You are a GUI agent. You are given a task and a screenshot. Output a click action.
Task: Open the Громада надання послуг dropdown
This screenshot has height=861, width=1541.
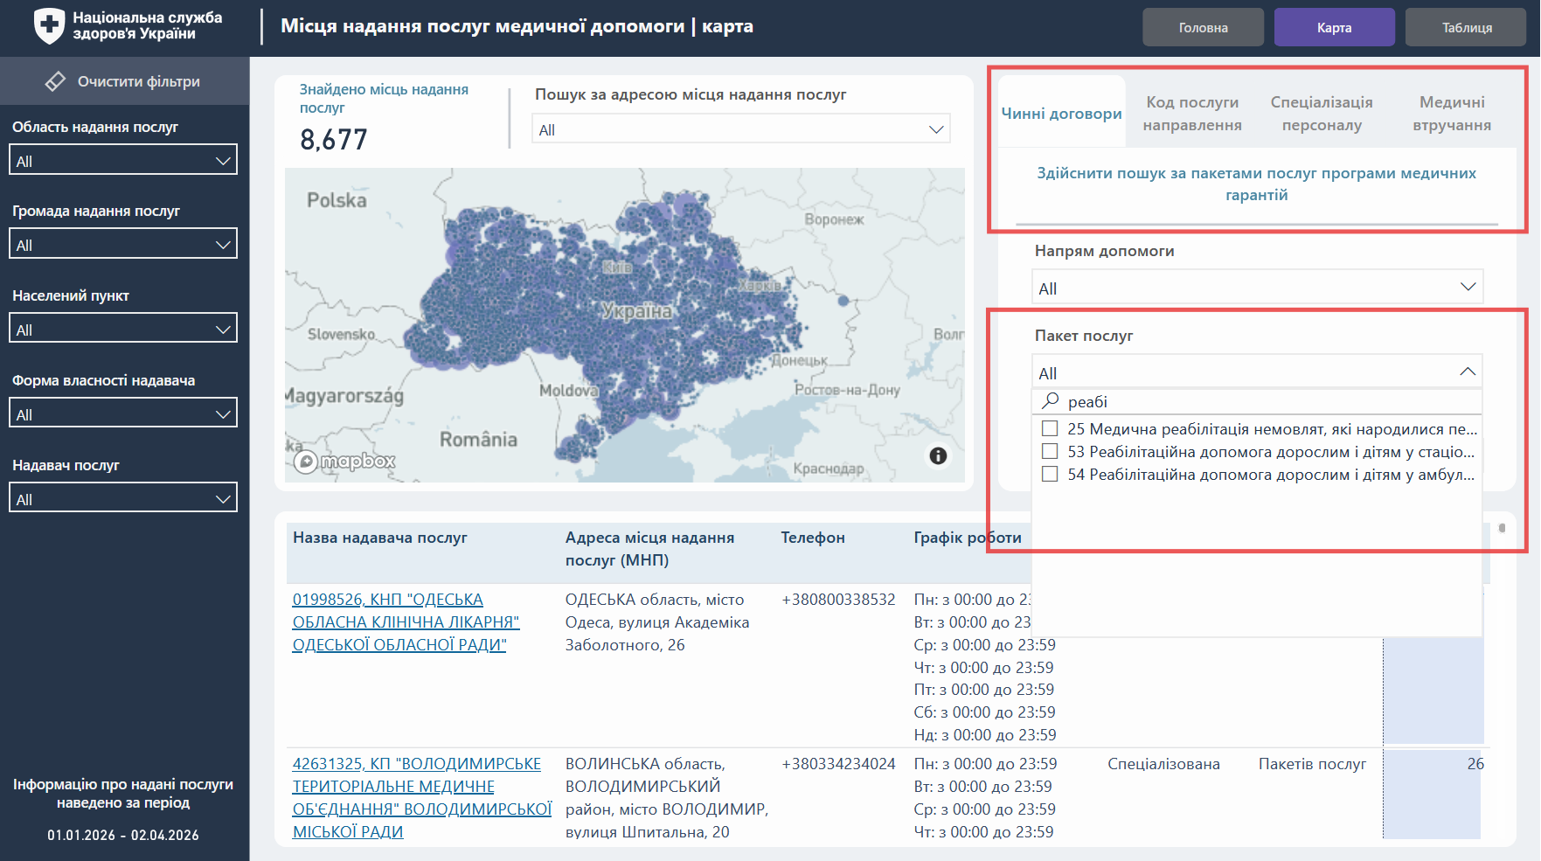click(x=123, y=244)
